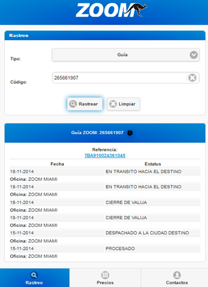Click the Referencia label
Screen dimensions: 208x287
point(105,150)
